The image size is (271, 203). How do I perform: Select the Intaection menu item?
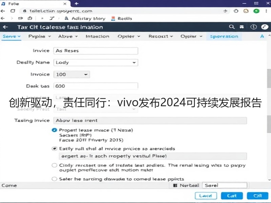click(x=98, y=36)
